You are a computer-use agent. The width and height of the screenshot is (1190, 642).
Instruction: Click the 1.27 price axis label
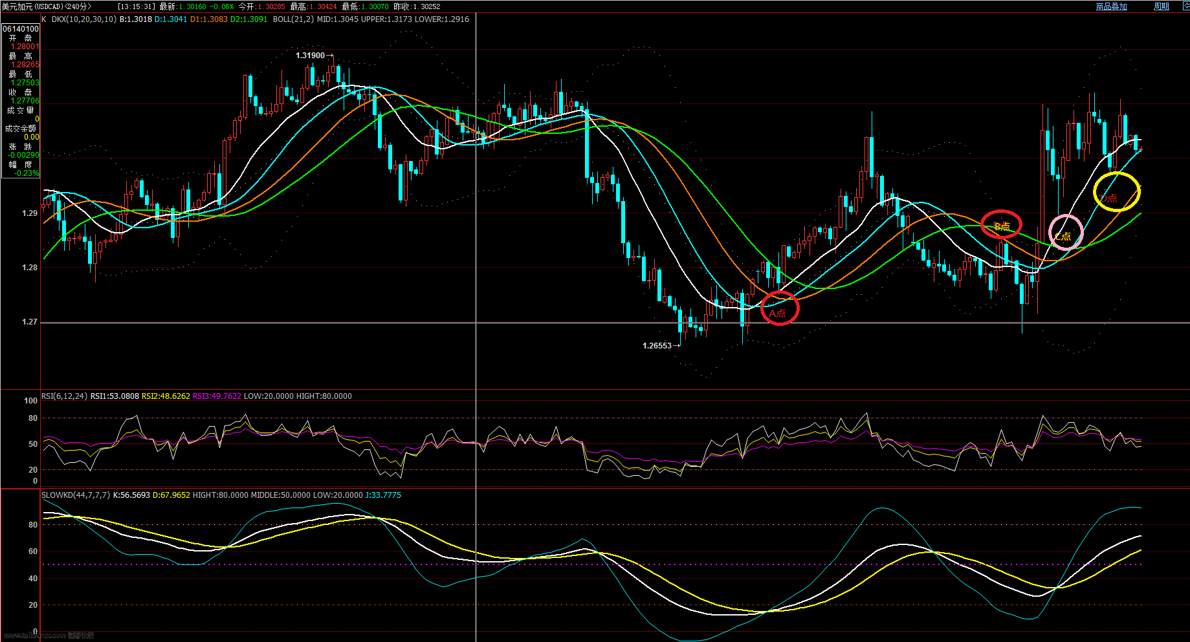pyautogui.click(x=30, y=322)
